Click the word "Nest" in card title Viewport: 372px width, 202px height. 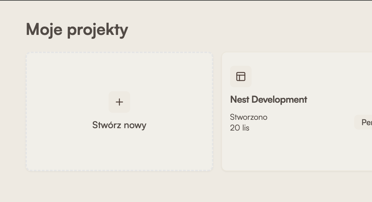pyautogui.click(x=239, y=100)
